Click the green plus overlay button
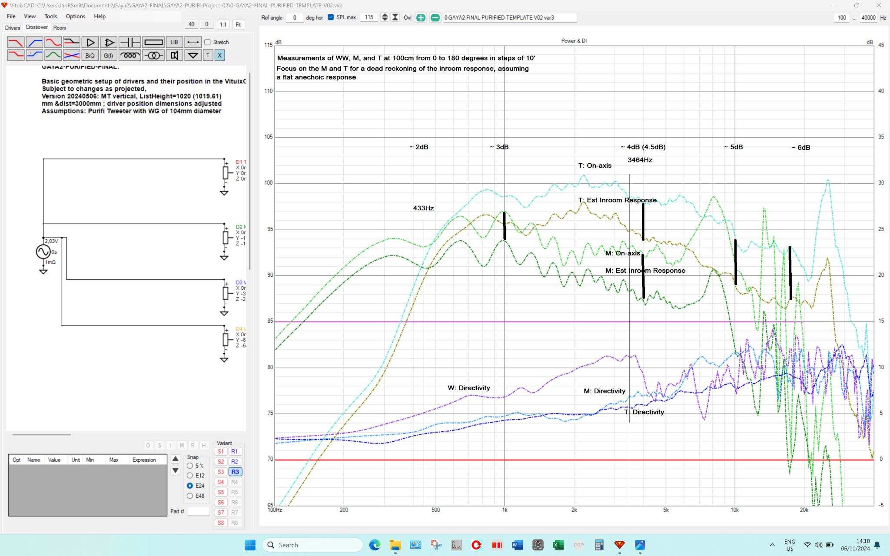This screenshot has width=890, height=556. click(x=421, y=17)
